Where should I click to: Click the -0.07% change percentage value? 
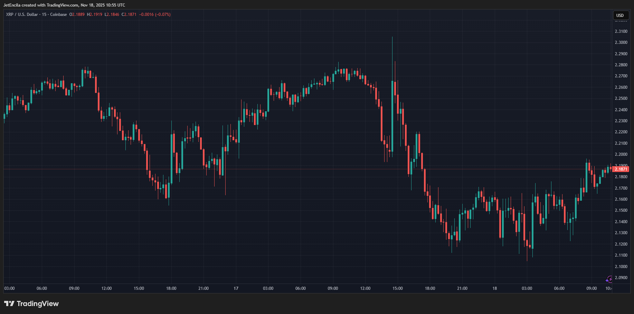165,15
